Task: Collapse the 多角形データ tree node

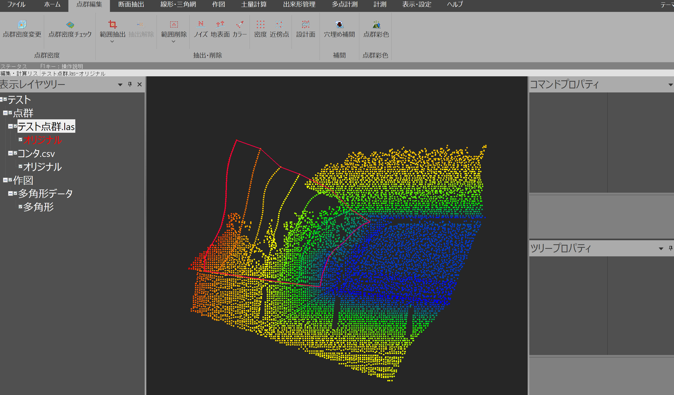Action: 11,193
